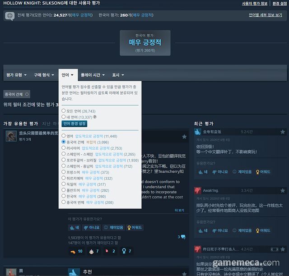The height and width of the screenshot is (276, 289).
Task: Give 어워드 to Awak1ng review
Action: tap(263, 231)
